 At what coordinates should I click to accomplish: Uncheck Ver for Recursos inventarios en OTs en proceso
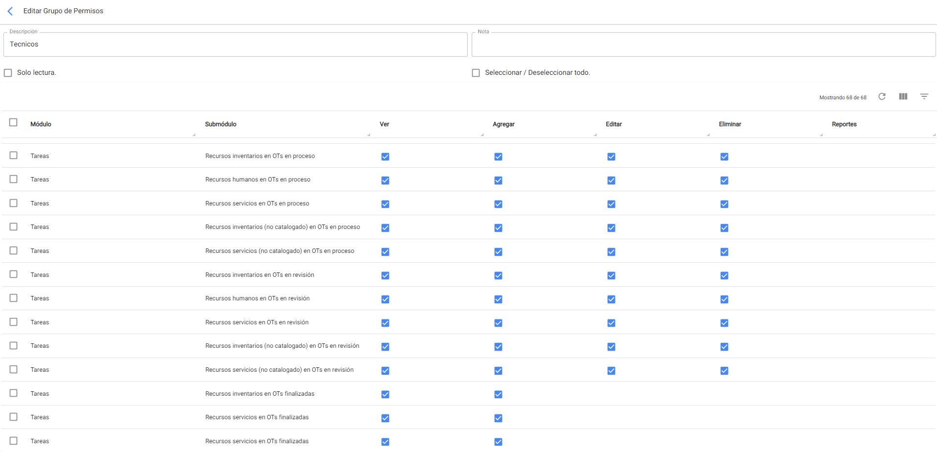point(385,157)
